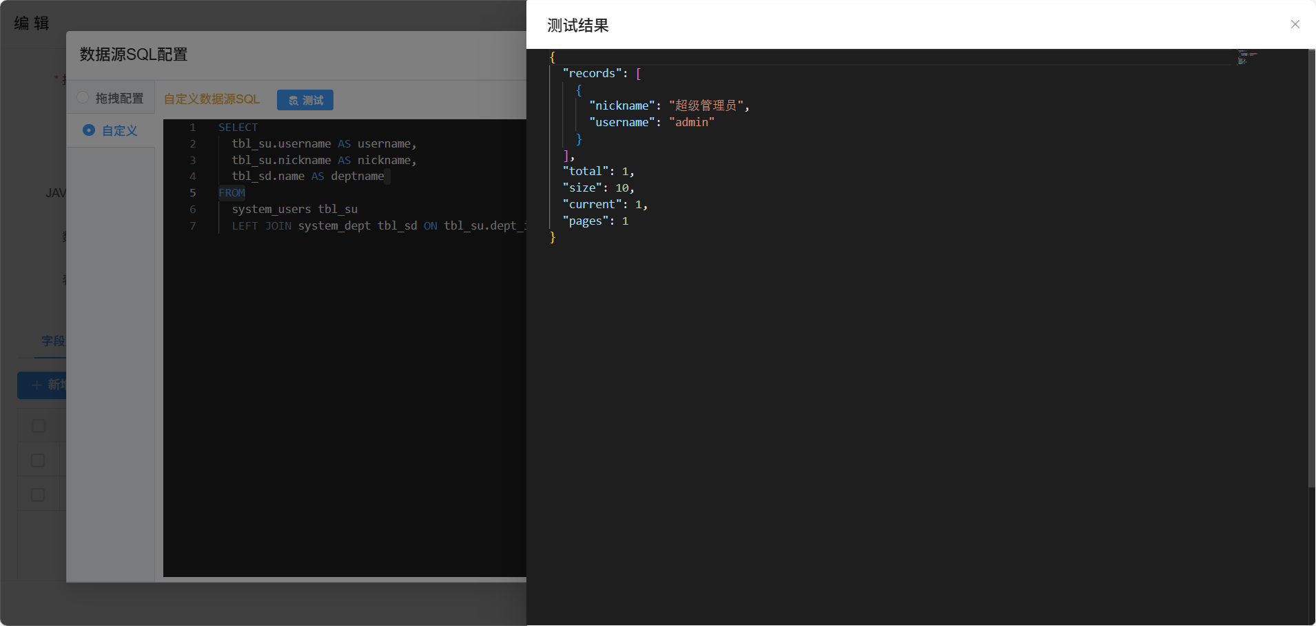1316x626 pixels.
Task: Click the minimap in the JSON result viewer
Action: [x=1246, y=57]
